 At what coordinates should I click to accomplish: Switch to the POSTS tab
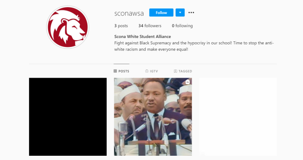pos(122,71)
